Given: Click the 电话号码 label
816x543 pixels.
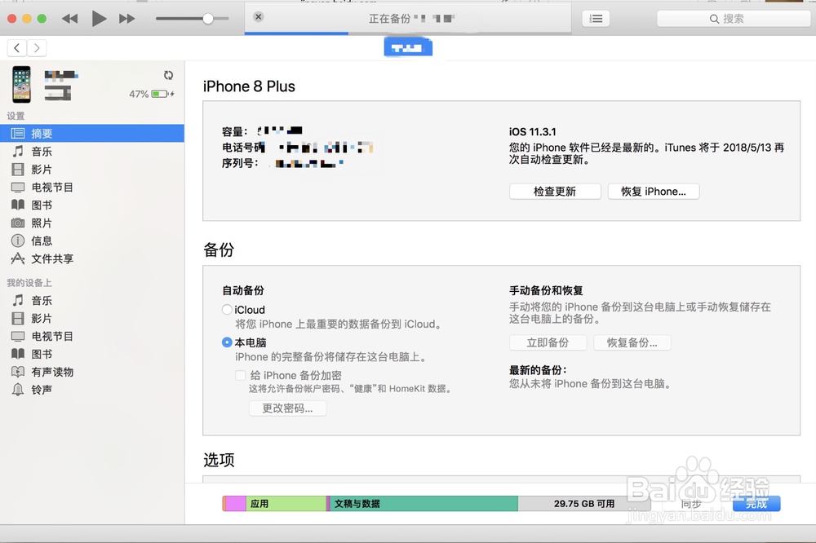Looking at the screenshot, I should pyautogui.click(x=243, y=148).
